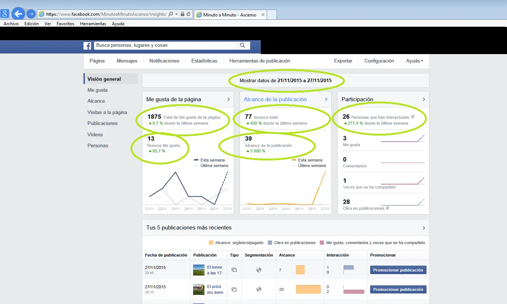Open the Archivo menu

(11, 24)
